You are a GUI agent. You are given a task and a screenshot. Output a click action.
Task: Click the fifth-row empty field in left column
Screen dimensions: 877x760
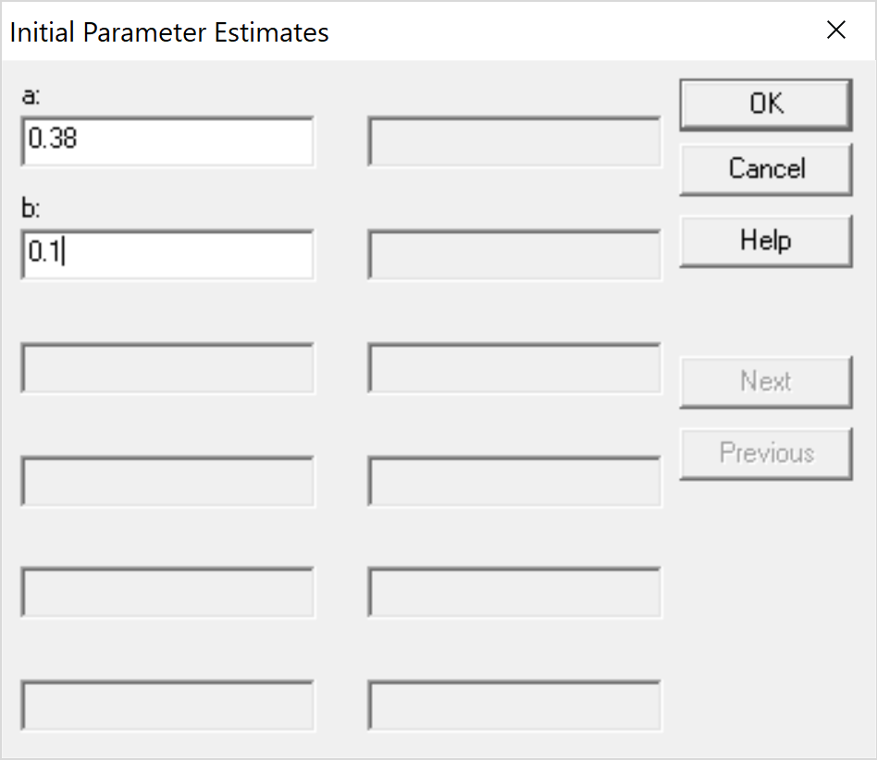tap(167, 593)
